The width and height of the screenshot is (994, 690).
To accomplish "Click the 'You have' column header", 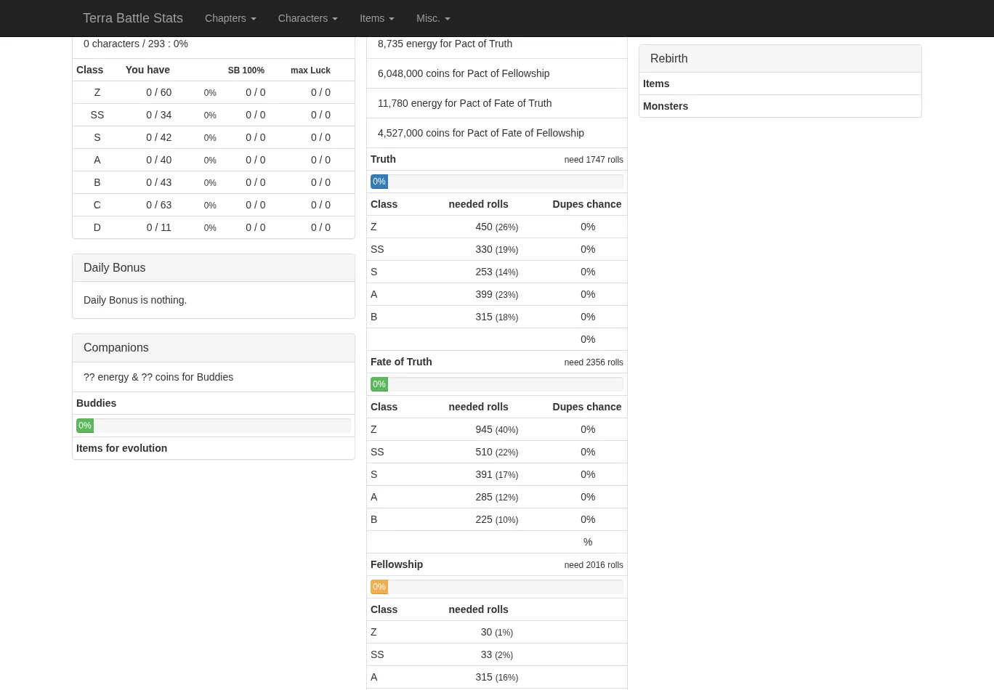I will [148, 70].
